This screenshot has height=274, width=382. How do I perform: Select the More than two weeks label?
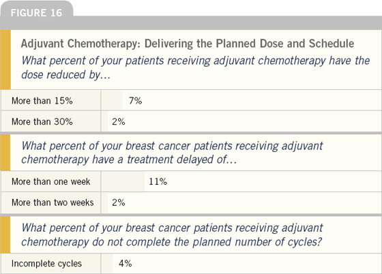coord(53,202)
